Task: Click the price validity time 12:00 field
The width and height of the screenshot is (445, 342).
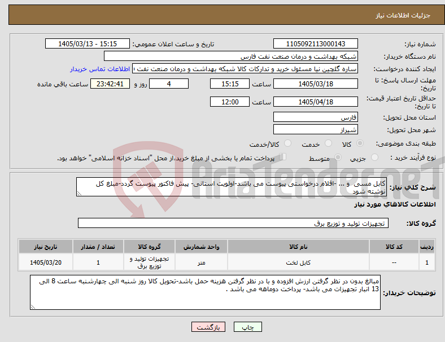Action: click(x=230, y=102)
